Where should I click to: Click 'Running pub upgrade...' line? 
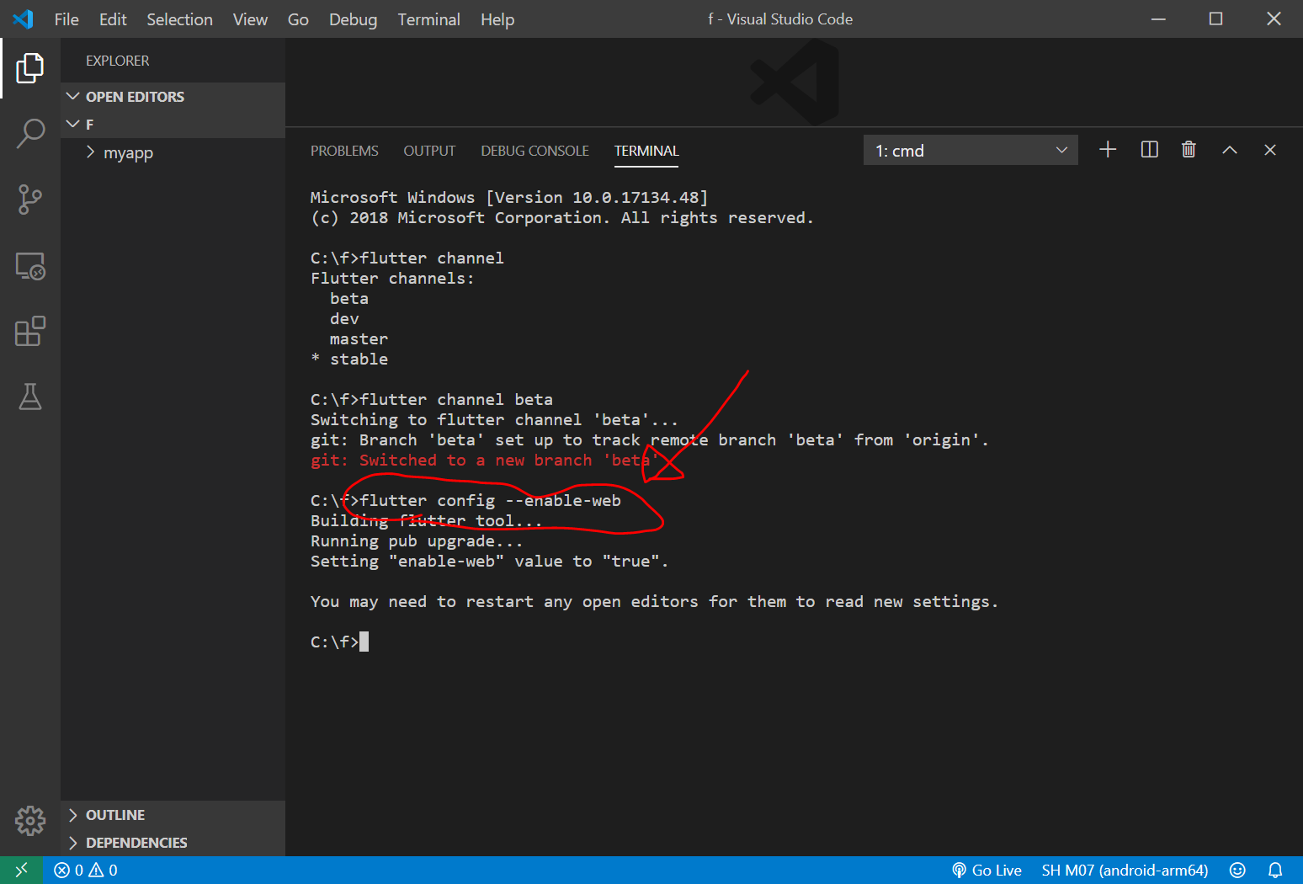pyautogui.click(x=417, y=541)
